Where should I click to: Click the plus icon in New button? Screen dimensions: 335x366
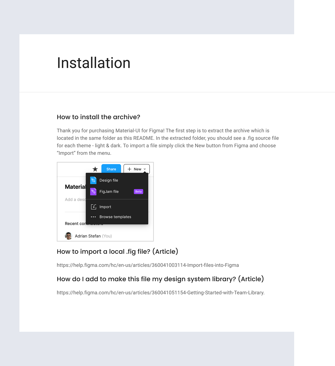coord(129,169)
